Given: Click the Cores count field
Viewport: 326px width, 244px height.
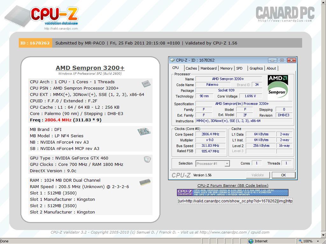Looking at the screenshot, I should click(257, 163).
